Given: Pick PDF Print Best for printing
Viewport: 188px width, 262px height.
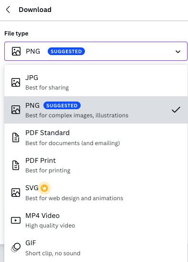Looking at the screenshot, I should 96,165.
